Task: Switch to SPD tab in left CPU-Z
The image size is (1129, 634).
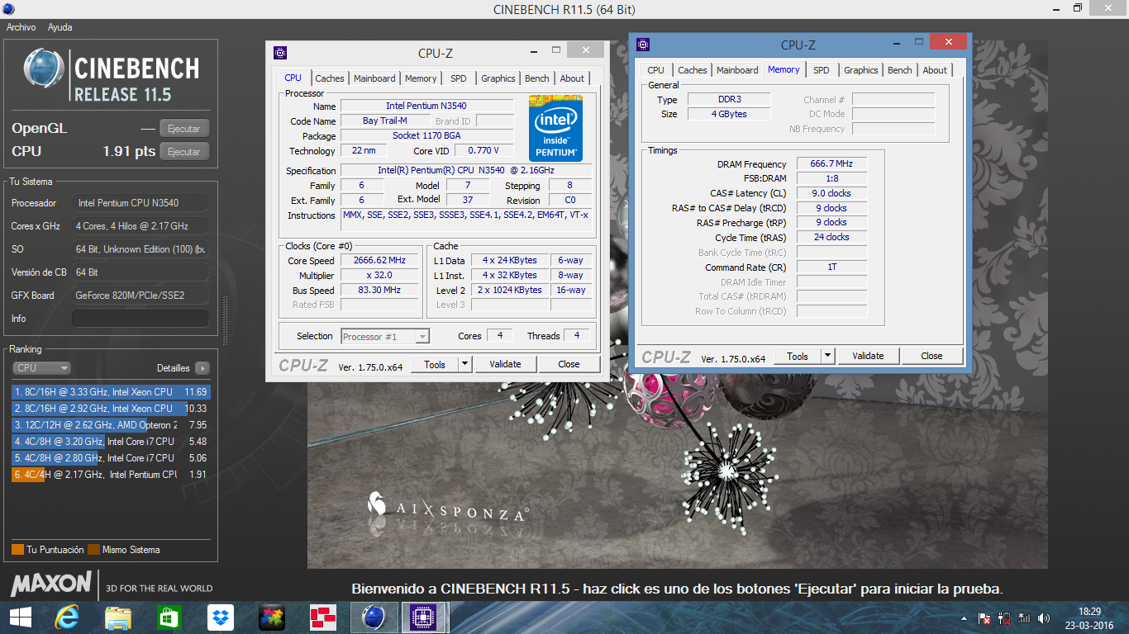Action: pyautogui.click(x=459, y=78)
